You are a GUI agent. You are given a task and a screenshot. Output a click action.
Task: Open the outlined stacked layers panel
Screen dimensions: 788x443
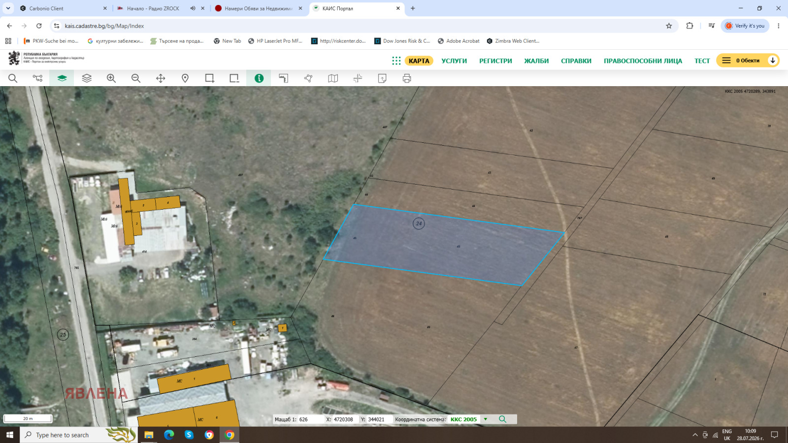(x=87, y=78)
